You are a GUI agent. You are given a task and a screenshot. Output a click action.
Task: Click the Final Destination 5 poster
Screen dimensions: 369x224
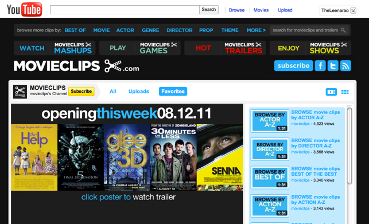80,157
